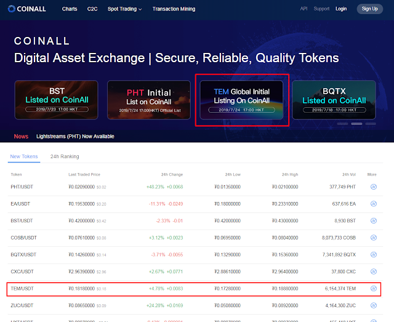Sort by the 24h Change column header
Viewport: 394px width, 322px height.
(x=172, y=174)
